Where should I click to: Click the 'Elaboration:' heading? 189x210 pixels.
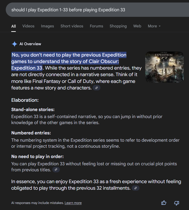pos(25,100)
